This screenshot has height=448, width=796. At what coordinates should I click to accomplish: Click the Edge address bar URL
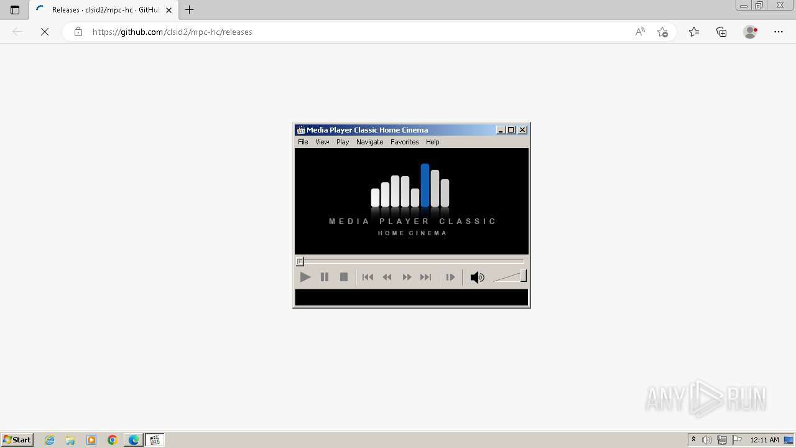[x=172, y=32]
